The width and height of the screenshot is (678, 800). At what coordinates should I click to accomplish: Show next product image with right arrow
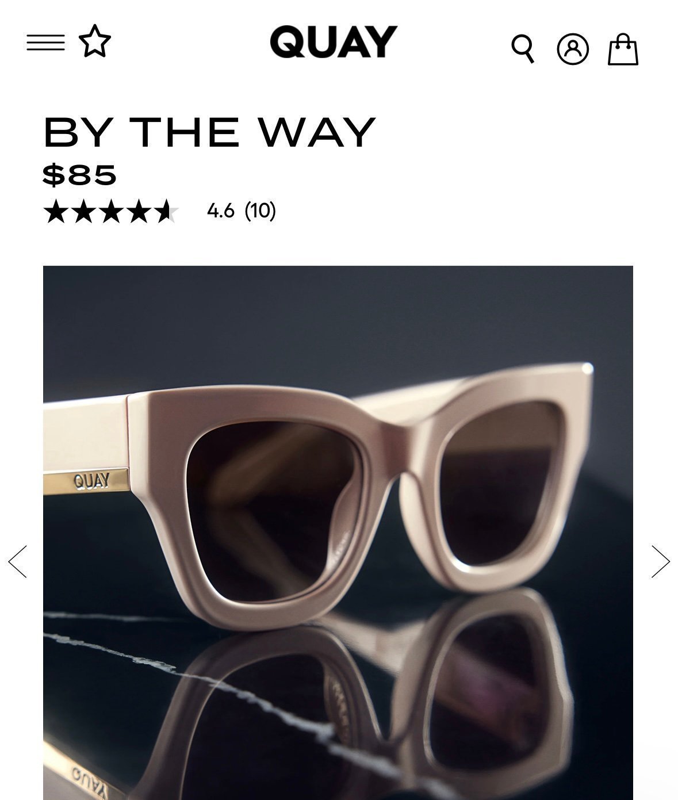click(x=661, y=561)
